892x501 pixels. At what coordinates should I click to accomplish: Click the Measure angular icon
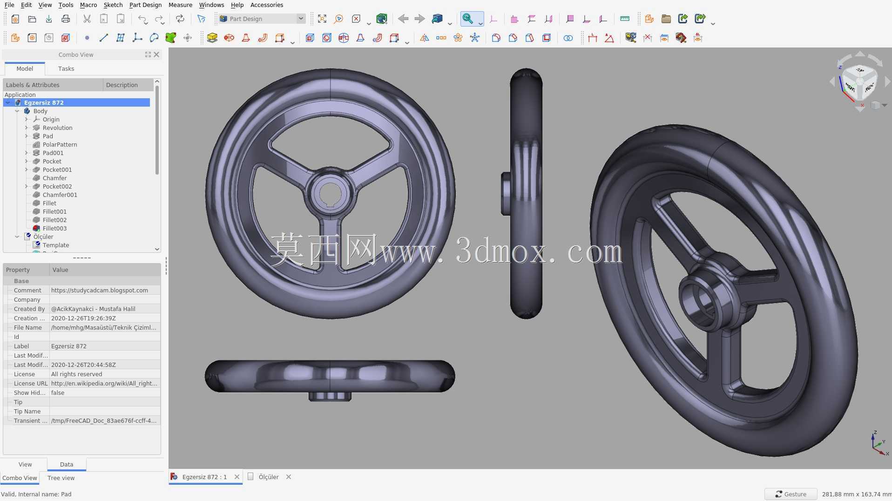[609, 38]
